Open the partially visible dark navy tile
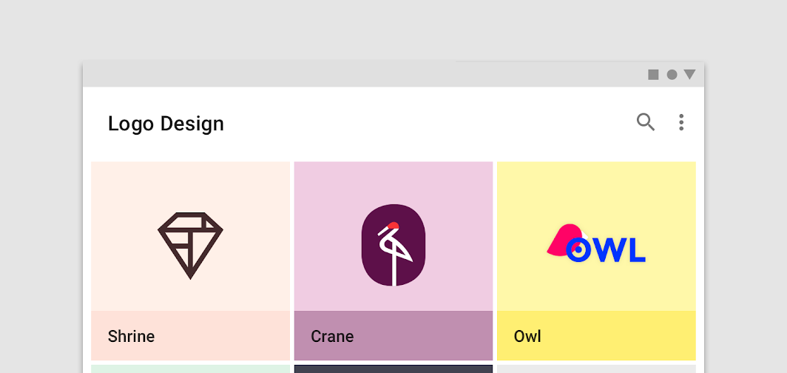 [393, 369]
